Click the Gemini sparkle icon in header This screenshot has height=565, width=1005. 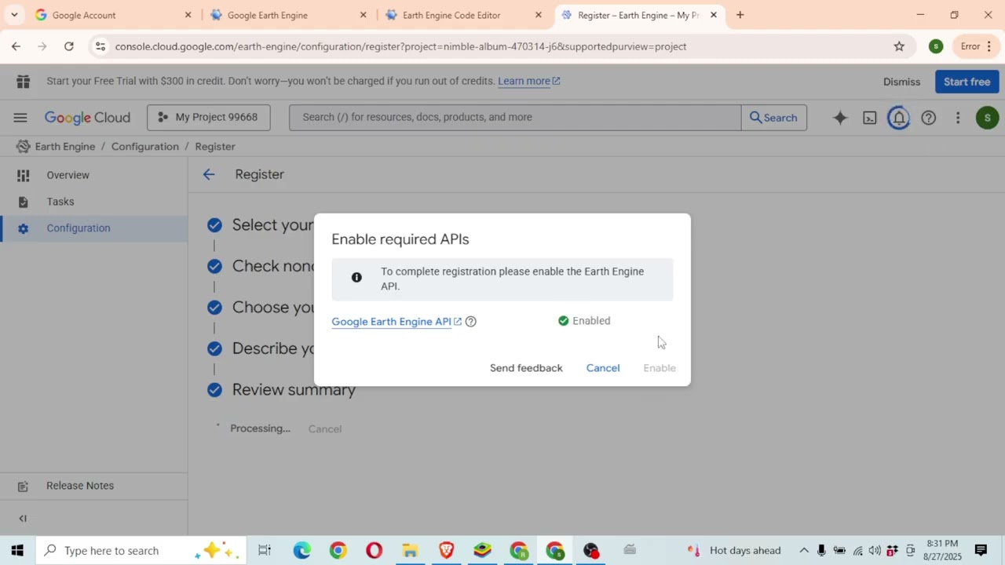pyautogui.click(x=840, y=118)
